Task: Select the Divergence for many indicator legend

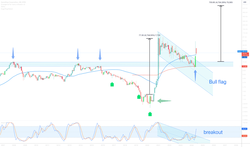Action: [x=13, y=5]
